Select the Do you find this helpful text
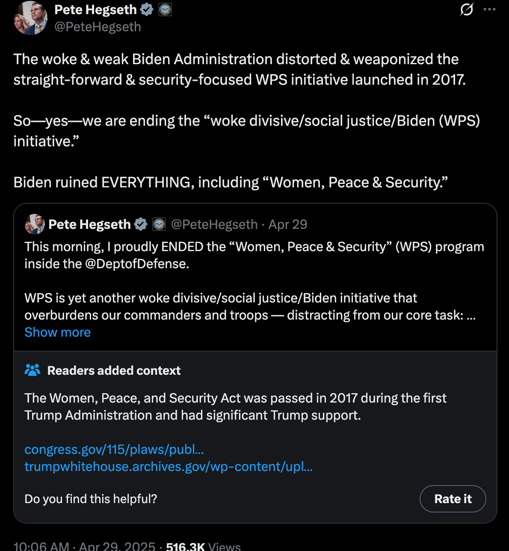 90,498
